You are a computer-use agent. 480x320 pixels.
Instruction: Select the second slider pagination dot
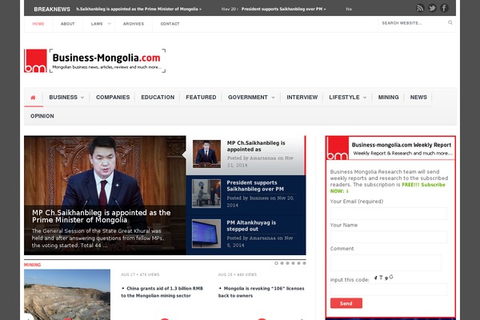[x=282, y=263]
